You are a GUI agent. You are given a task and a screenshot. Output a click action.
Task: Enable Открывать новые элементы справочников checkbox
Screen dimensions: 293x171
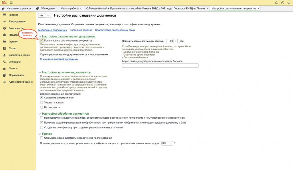(42, 138)
